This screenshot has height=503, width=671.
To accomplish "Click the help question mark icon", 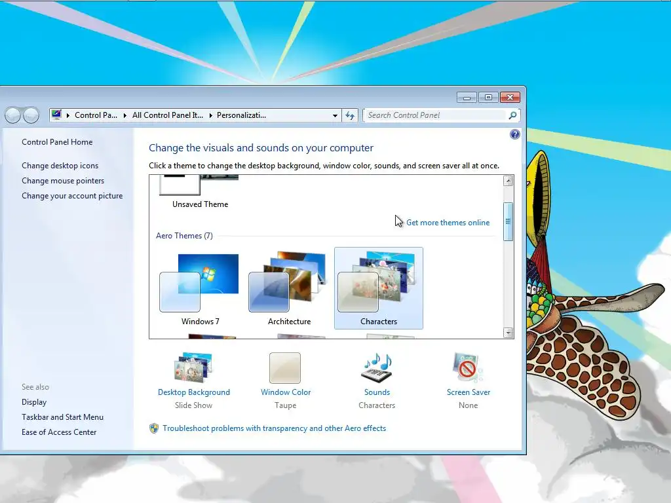I will (515, 134).
